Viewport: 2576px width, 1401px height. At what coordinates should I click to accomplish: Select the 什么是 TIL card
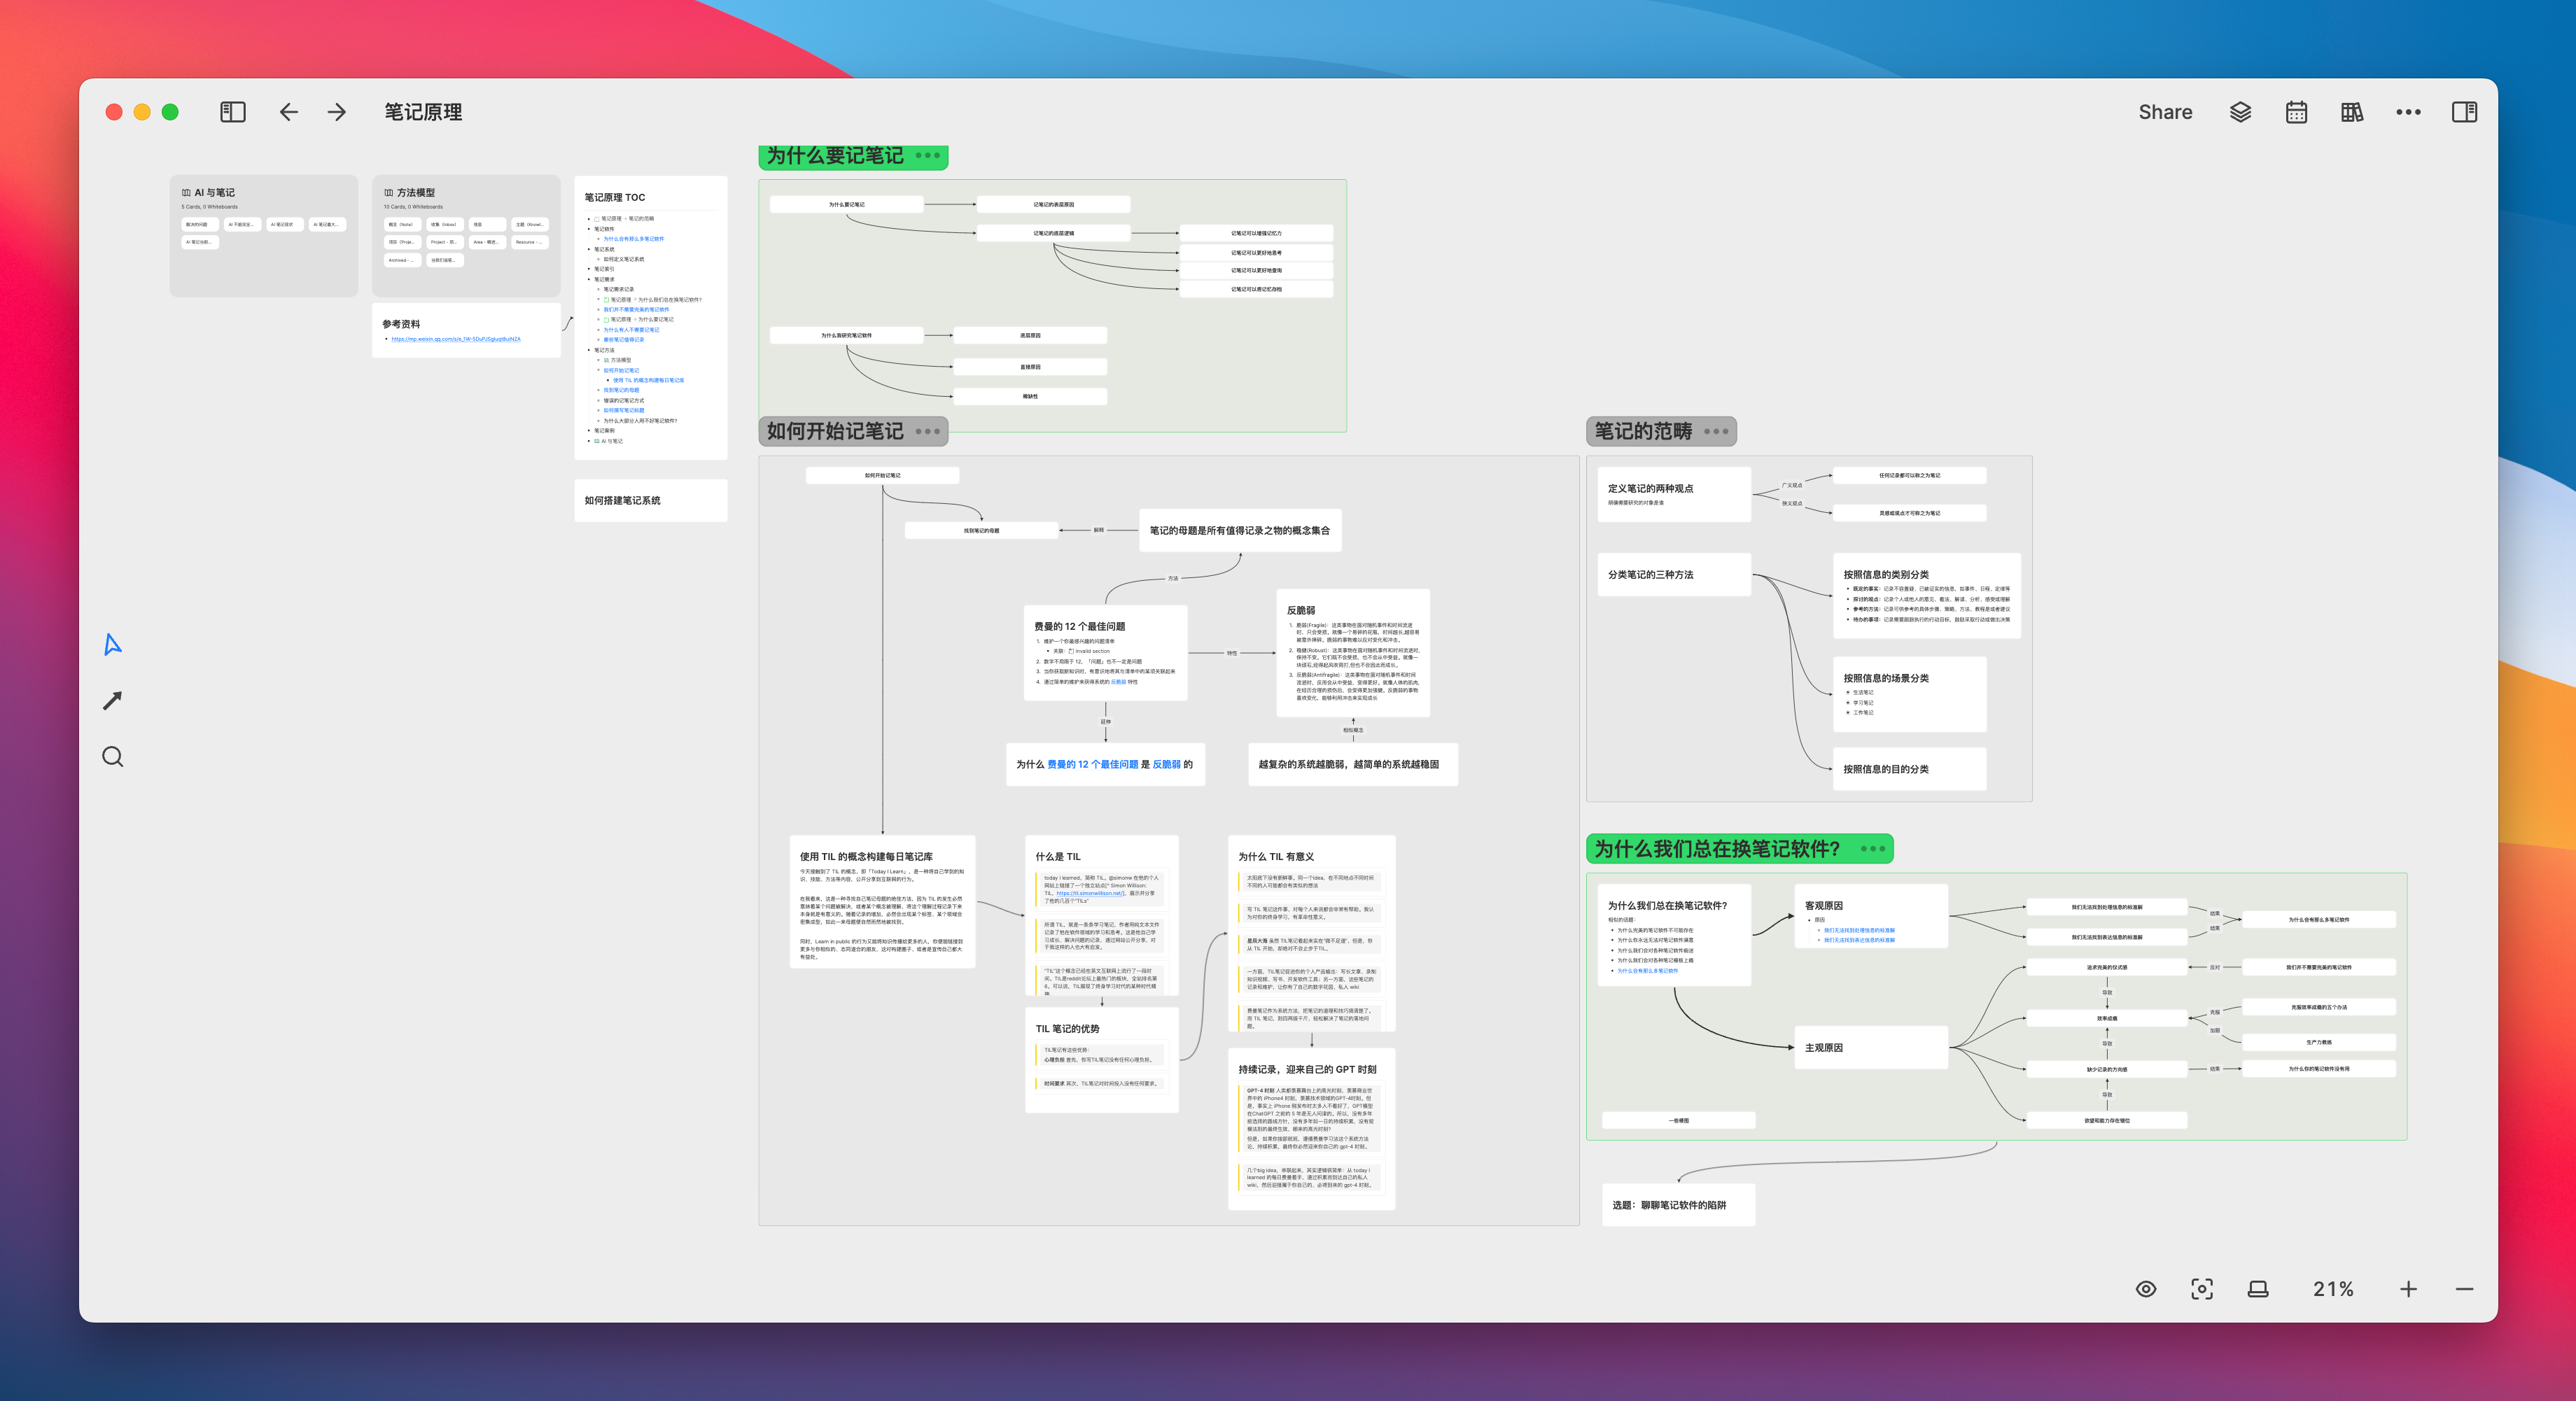(1102, 915)
